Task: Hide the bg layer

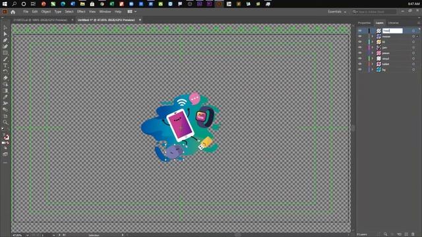Action: tap(360, 70)
